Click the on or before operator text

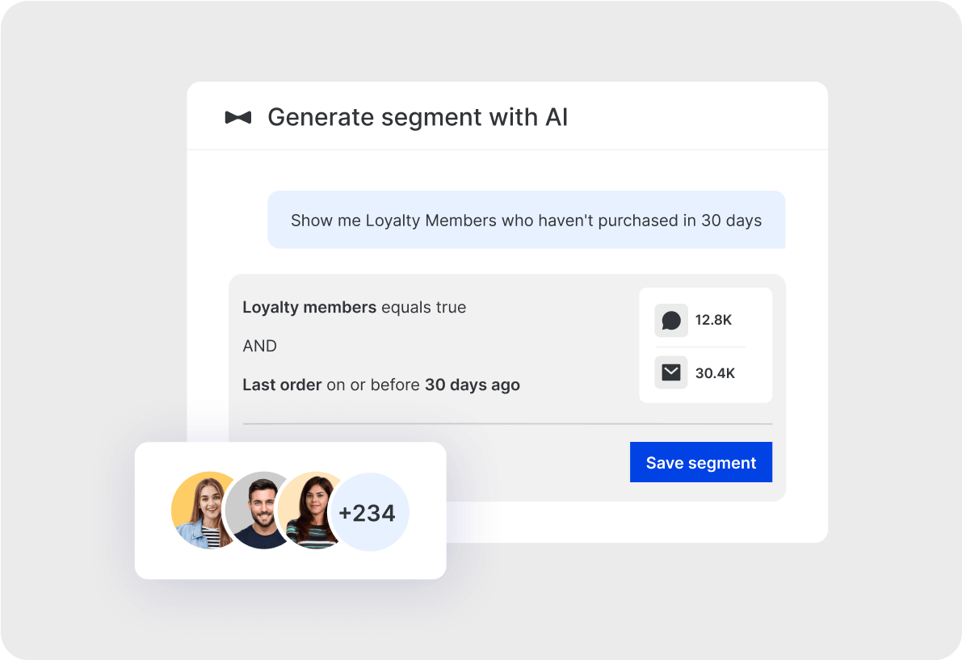point(373,385)
